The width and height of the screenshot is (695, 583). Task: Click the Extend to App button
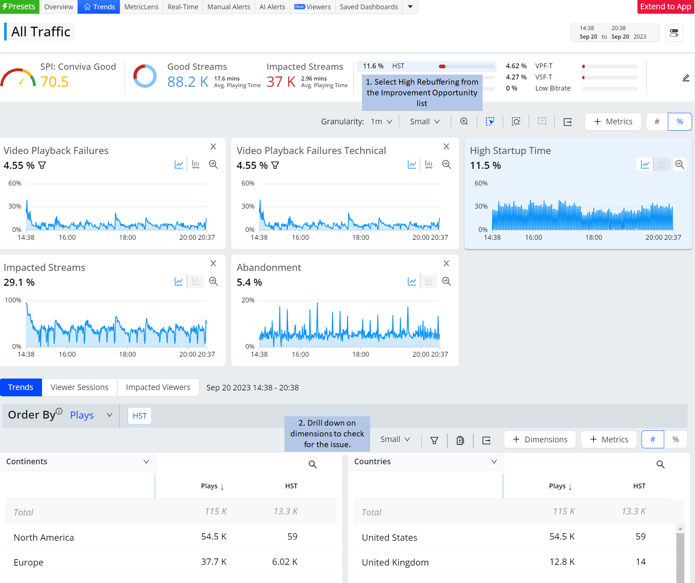[666, 7]
